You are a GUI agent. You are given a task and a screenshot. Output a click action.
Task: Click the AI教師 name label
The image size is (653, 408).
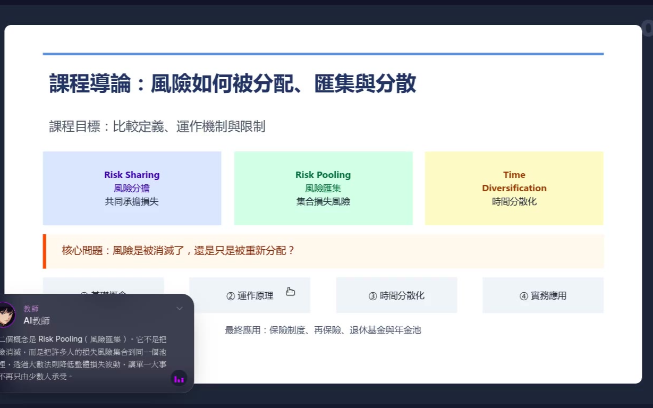pos(37,320)
